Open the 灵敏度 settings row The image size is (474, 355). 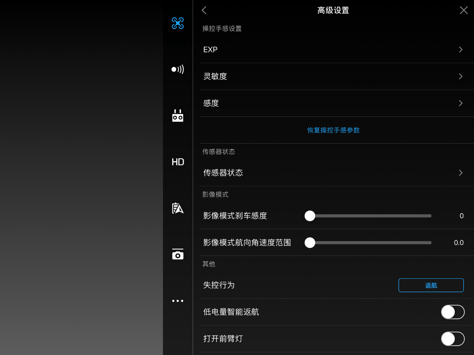337,76
